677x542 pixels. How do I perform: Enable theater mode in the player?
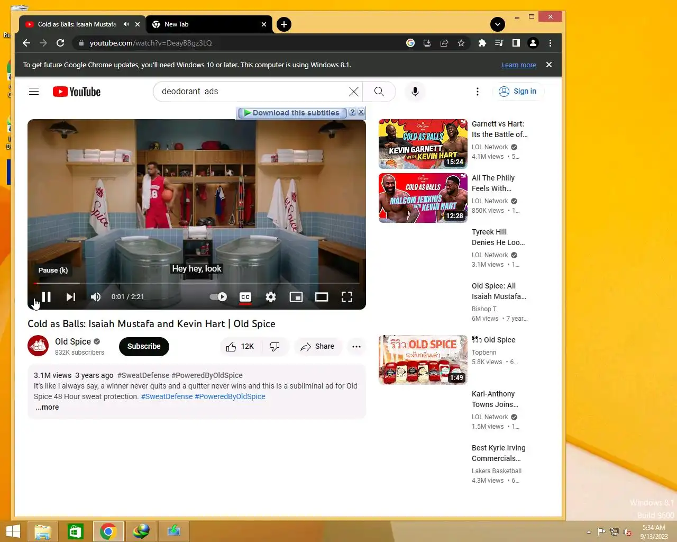pos(322,297)
